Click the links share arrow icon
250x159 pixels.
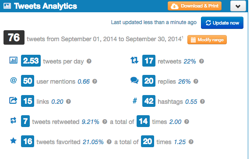coord(13,100)
